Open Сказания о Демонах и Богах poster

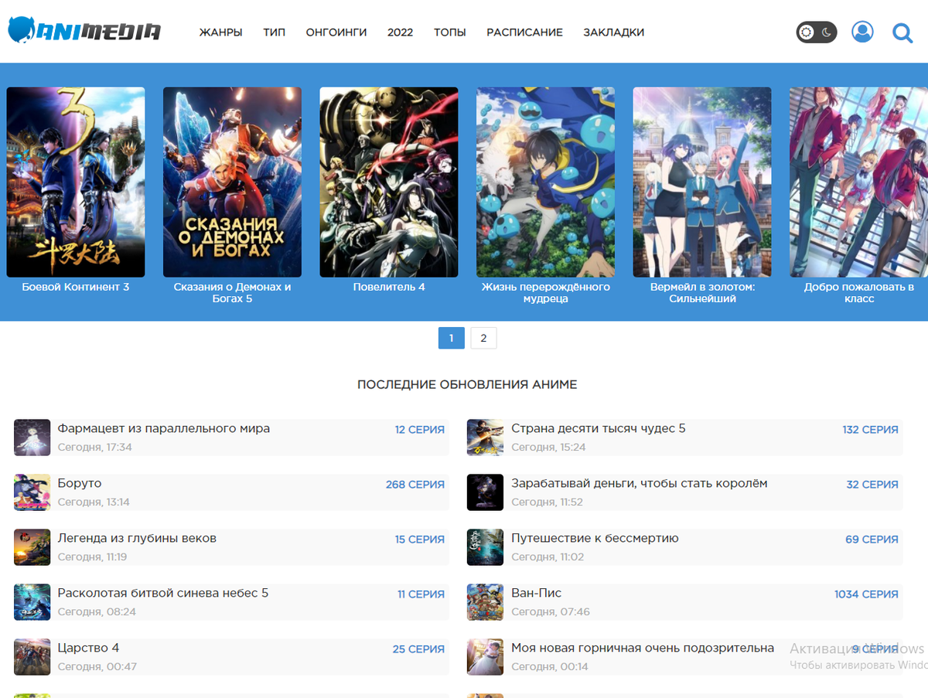click(232, 182)
